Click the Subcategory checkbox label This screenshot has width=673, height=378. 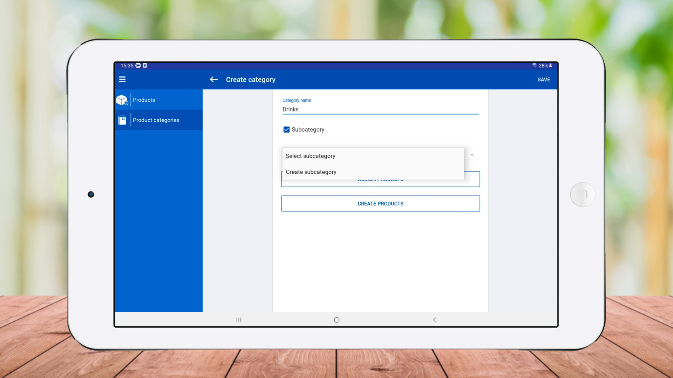click(x=308, y=129)
